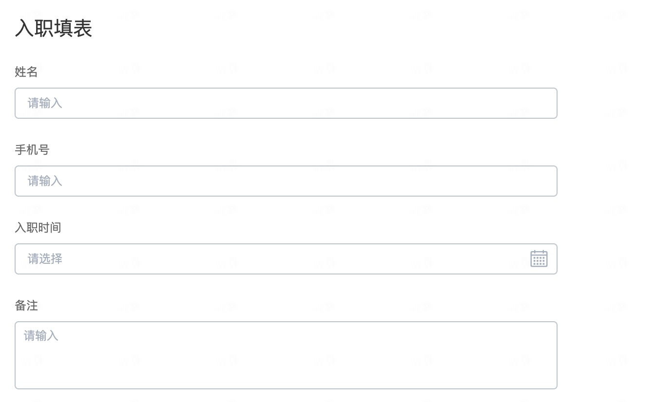Click the 姓名 input field
The width and height of the screenshot is (656, 402).
click(x=286, y=103)
